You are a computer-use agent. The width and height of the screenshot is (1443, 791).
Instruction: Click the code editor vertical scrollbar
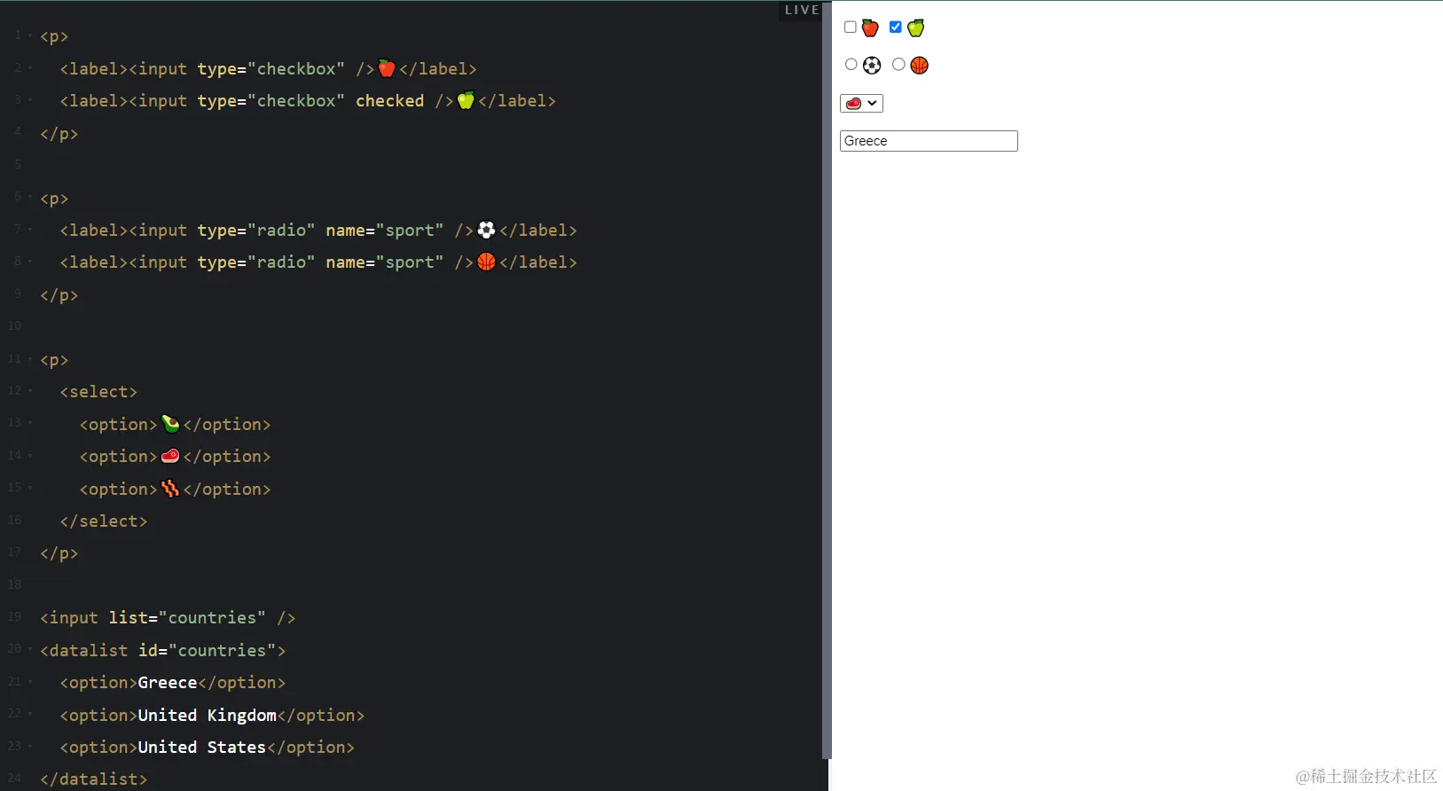click(x=827, y=380)
